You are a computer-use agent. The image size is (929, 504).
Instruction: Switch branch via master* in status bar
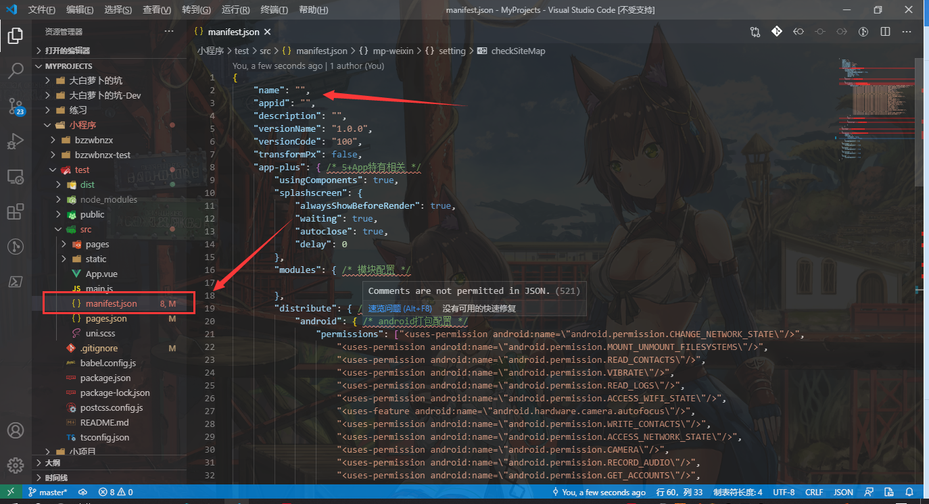pos(47,493)
